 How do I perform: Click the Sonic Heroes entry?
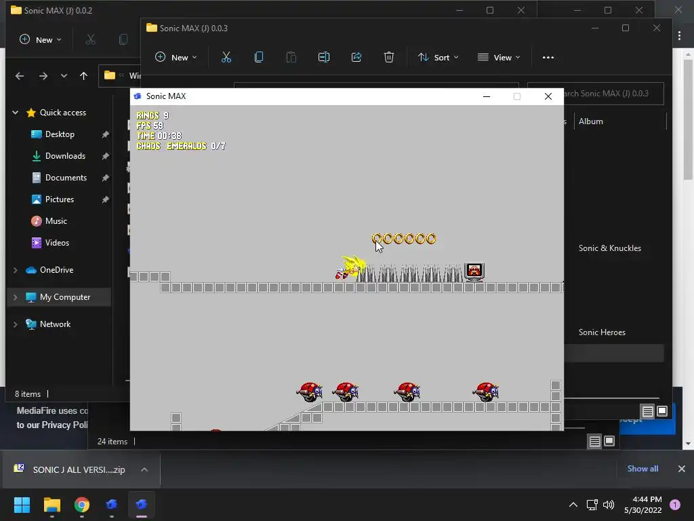tap(602, 332)
